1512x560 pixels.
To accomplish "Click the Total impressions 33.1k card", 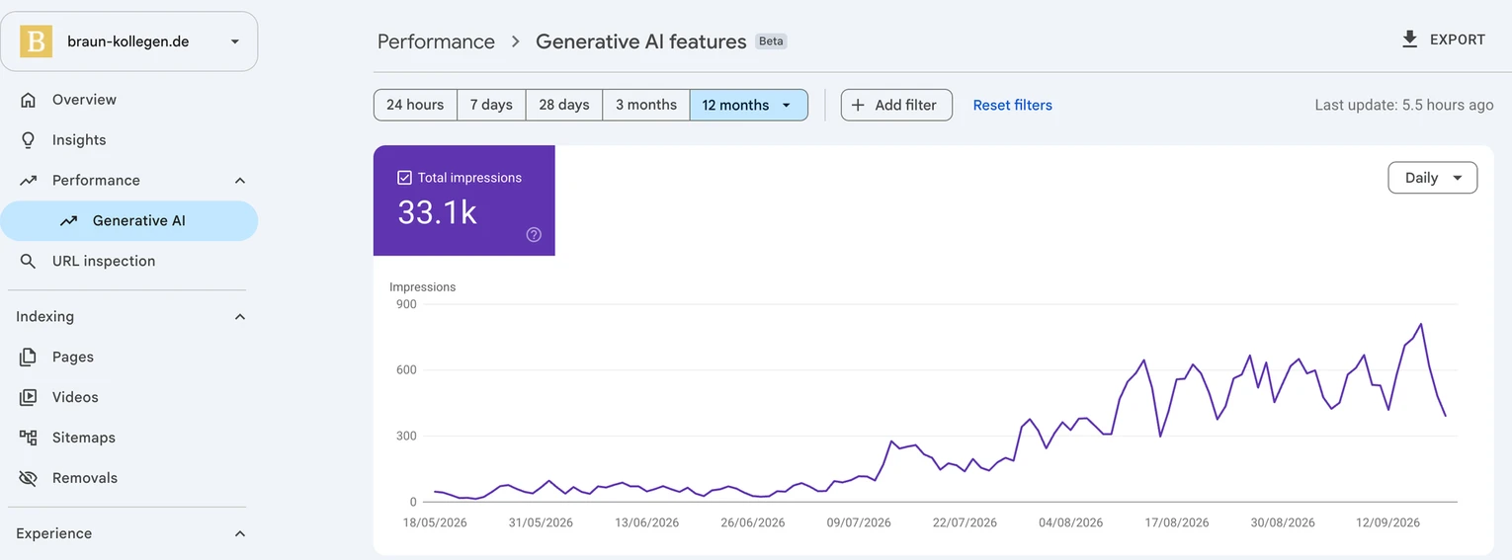I will (463, 200).
